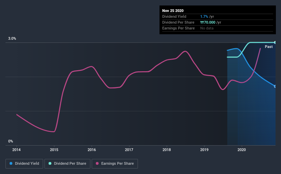Select the 2015 x-axis label
Screen dimensions: 281x174
pos(54,150)
